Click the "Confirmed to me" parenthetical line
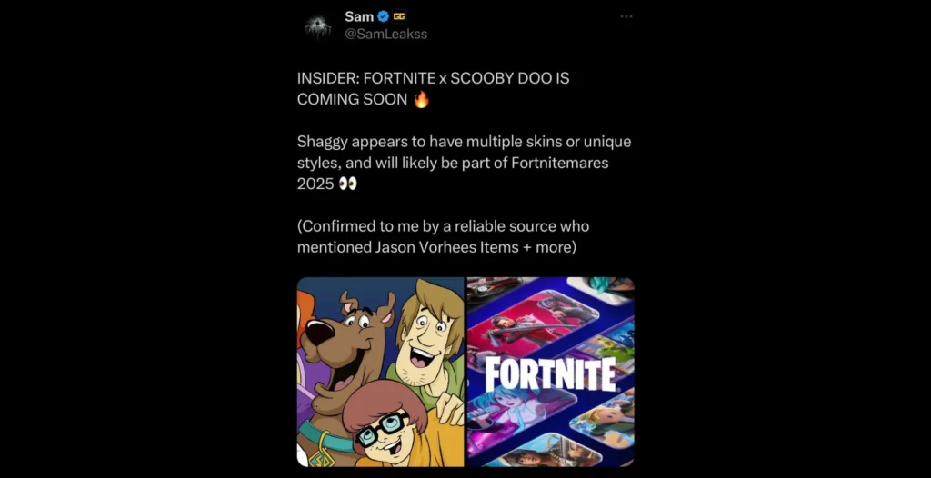931x478 pixels. 443,226
